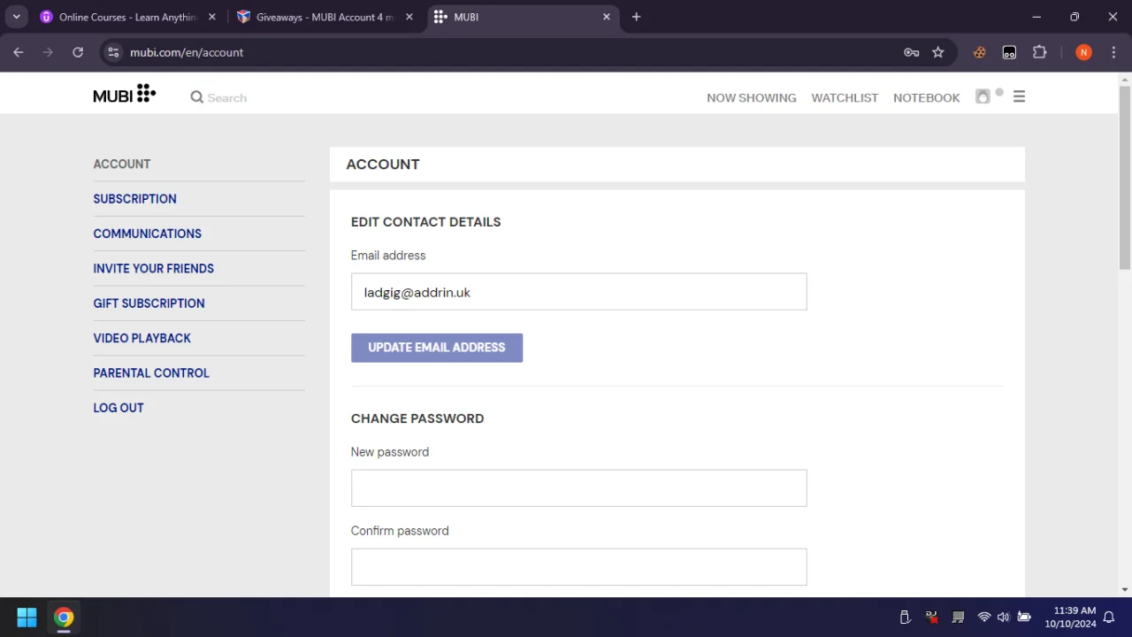Click the Search input field
This screenshot has height=637, width=1132.
[227, 97]
